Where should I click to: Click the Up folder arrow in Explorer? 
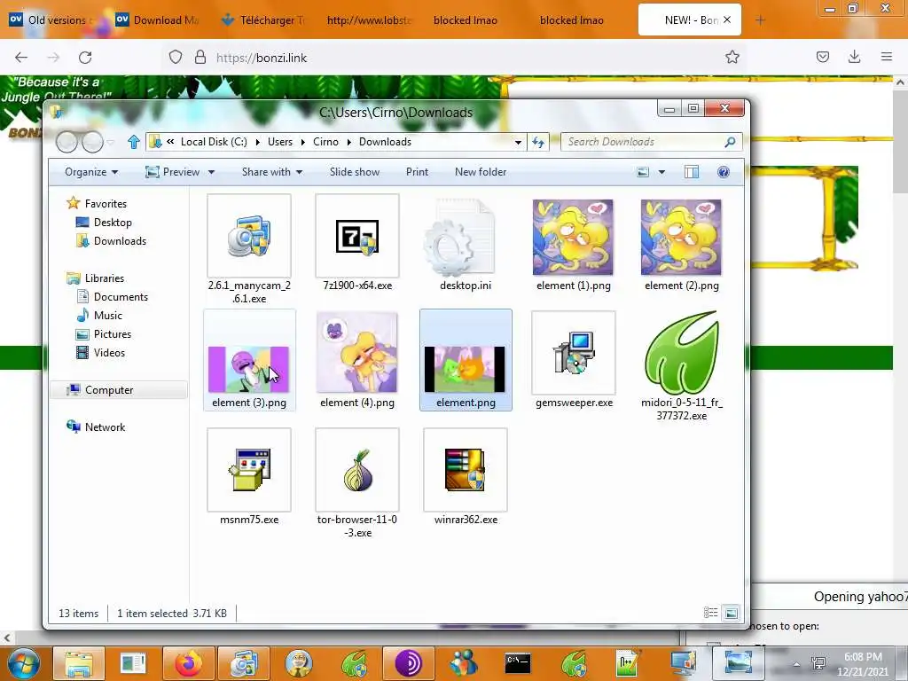coord(134,142)
